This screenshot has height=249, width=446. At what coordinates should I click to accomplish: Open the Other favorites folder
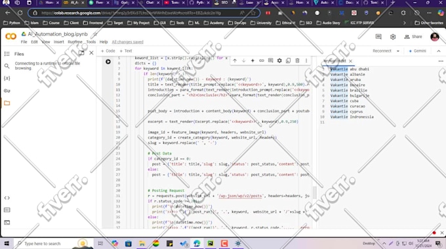coord(429,23)
